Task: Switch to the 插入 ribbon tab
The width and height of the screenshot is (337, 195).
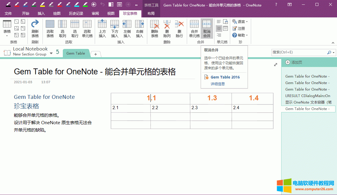Action: click(x=41, y=14)
